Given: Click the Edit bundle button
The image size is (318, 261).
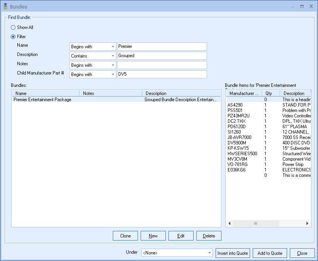Looking at the screenshot, I should coord(181,236).
